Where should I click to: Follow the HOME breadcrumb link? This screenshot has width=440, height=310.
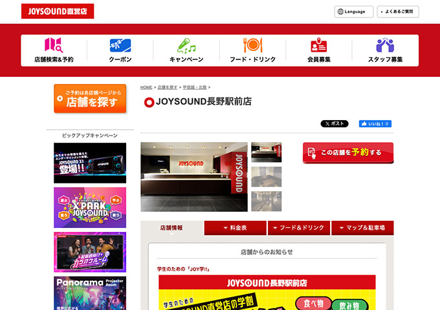(146, 87)
